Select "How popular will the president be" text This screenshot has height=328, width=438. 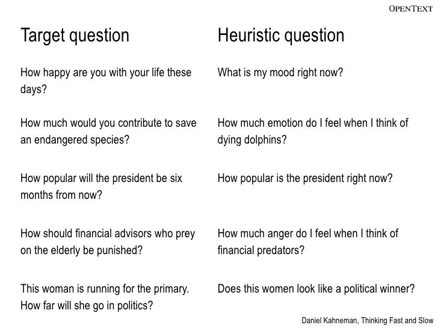94,178
